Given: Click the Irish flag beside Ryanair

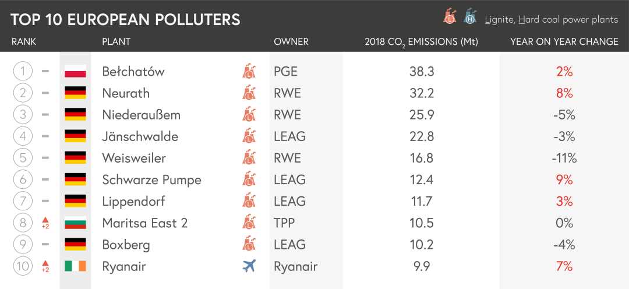Looking at the screenshot, I should [75, 266].
